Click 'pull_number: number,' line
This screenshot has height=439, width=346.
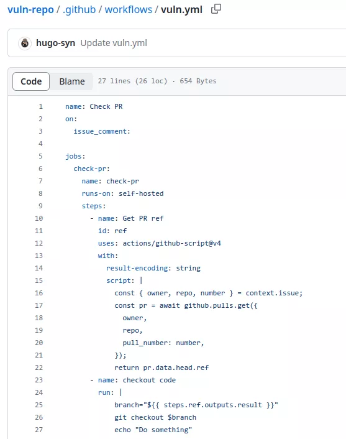click(x=163, y=343)
